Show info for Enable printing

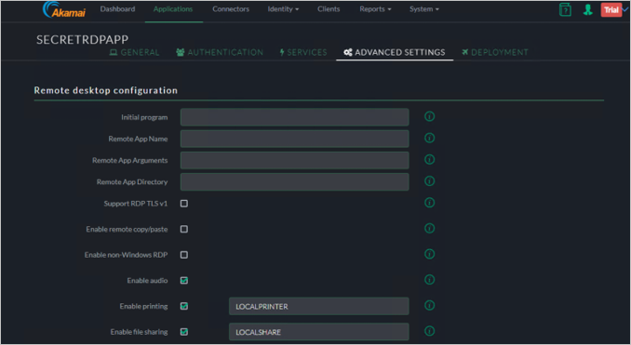click(x=429, y=306)
